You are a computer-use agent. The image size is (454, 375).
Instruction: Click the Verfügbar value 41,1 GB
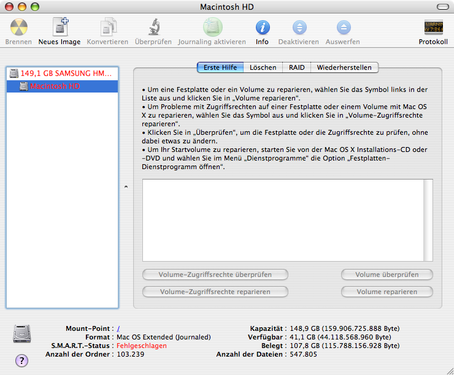(340, 337)
